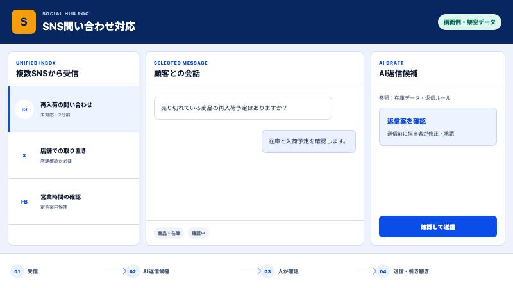Click the 確認して送信 button

click(438, 227)
